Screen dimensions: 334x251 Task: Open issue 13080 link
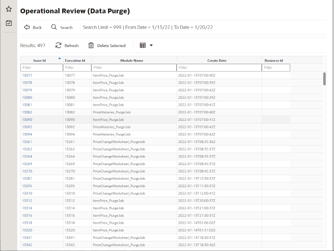27,98
